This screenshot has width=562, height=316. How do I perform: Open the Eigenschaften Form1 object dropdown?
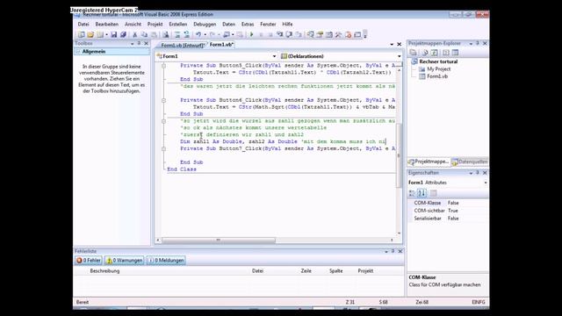pos(486,183)
